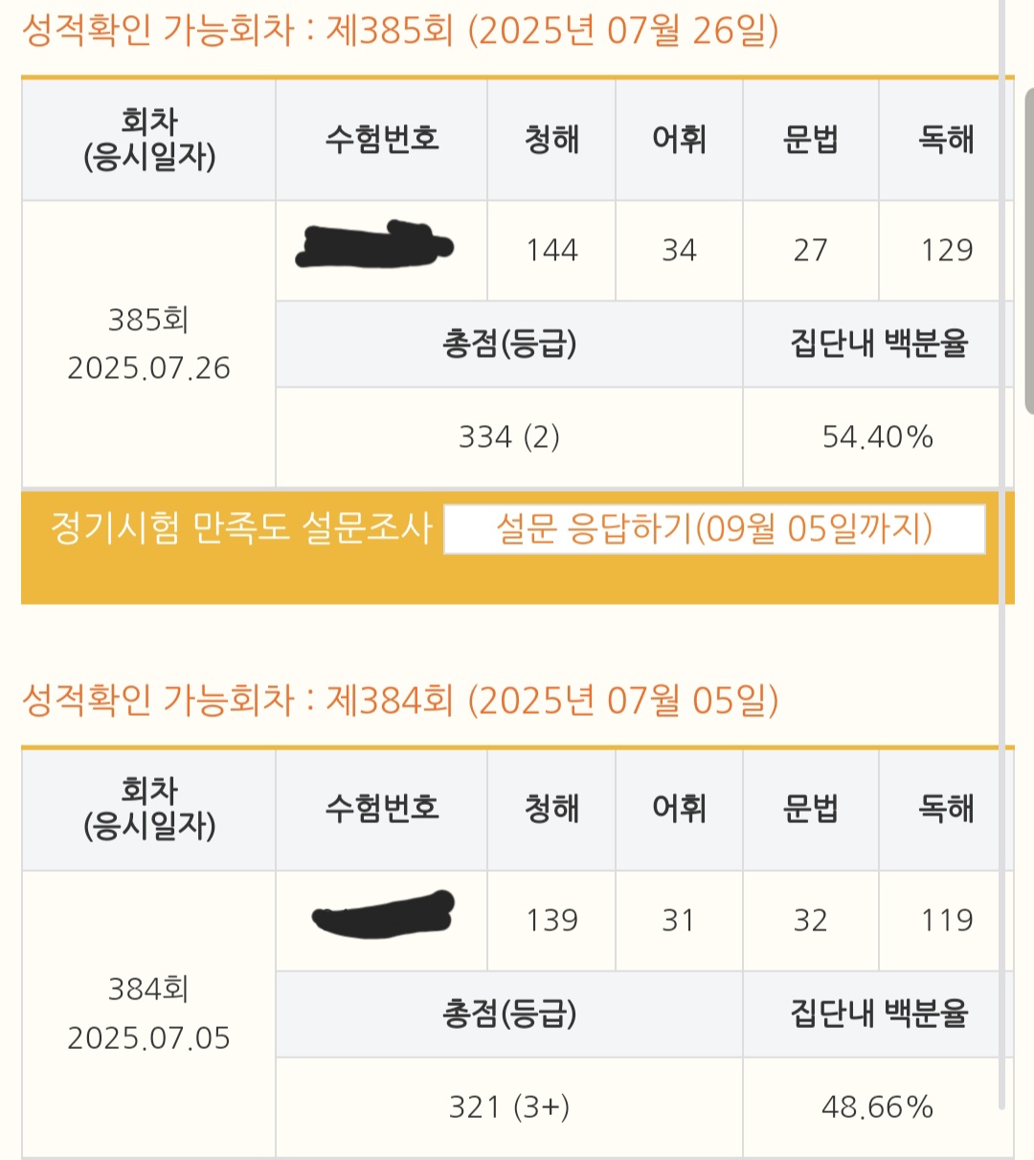Click the 청해 score 139 cell
The image size is (1034, 1160).
tap(551, 921)
